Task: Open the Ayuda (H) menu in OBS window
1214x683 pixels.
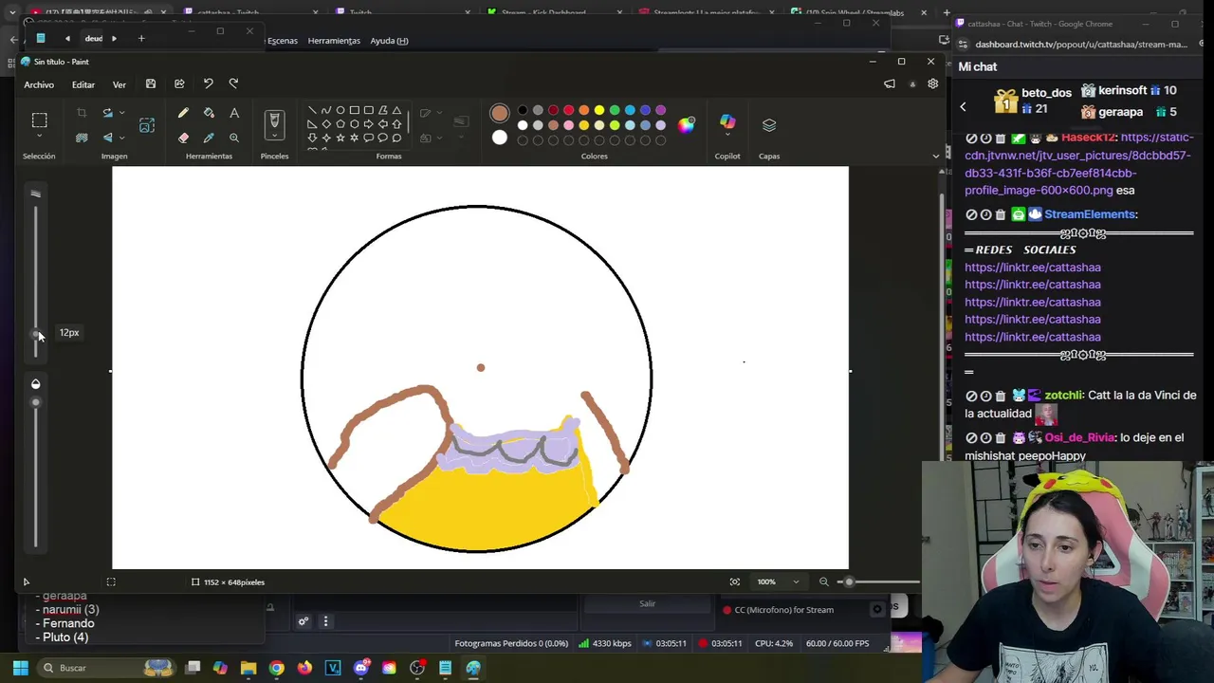Action: pyautogui.click(x=389, y=41)
